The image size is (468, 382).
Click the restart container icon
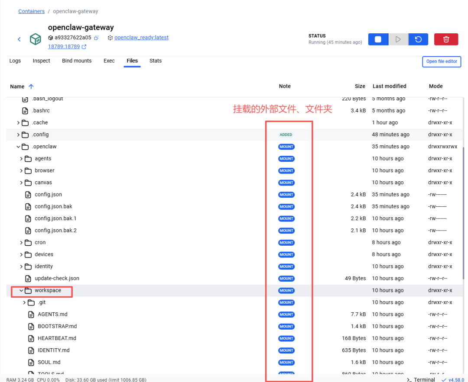[418, 39]
